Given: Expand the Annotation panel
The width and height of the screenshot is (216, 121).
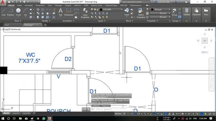Looking at the screenshot, I should pos(69,21).
